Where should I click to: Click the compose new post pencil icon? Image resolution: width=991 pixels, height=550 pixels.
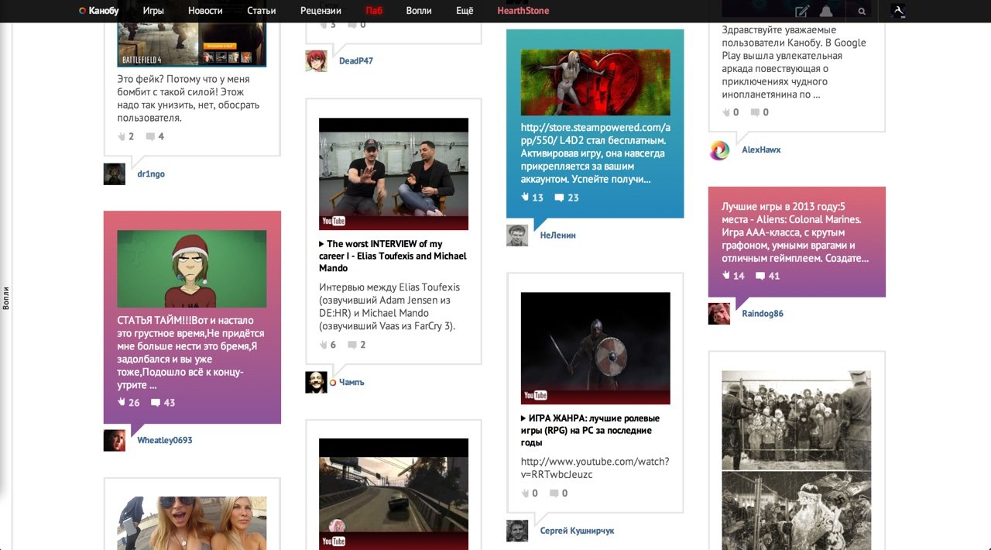pos(802,11)
